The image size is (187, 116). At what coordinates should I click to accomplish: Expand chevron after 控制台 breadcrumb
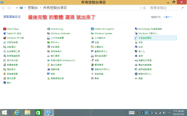point(40,8)
